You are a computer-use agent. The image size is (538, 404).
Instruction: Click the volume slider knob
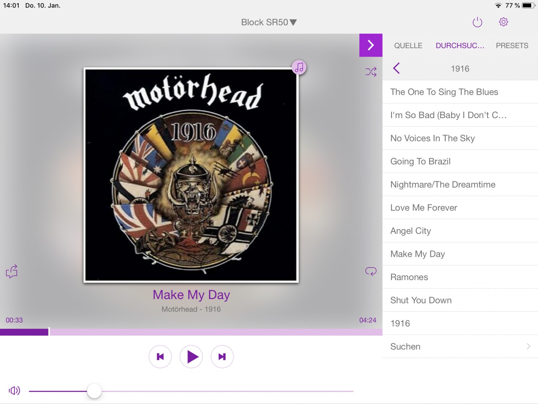coord(94,391)
